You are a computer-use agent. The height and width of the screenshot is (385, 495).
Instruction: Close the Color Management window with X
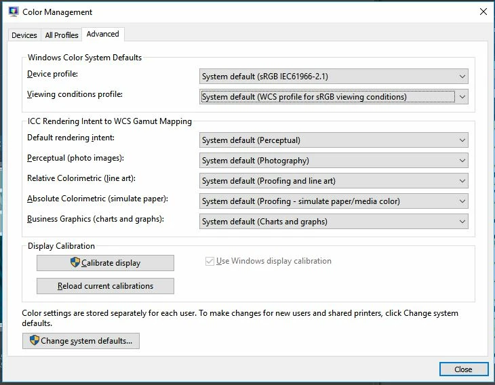(483, 12)
